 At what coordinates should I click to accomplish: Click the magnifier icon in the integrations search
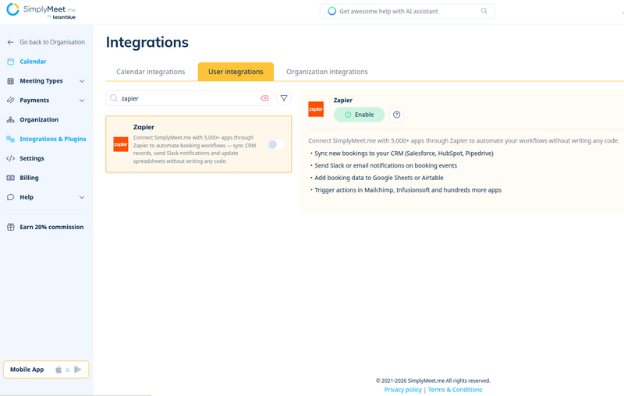pos(114,98)
